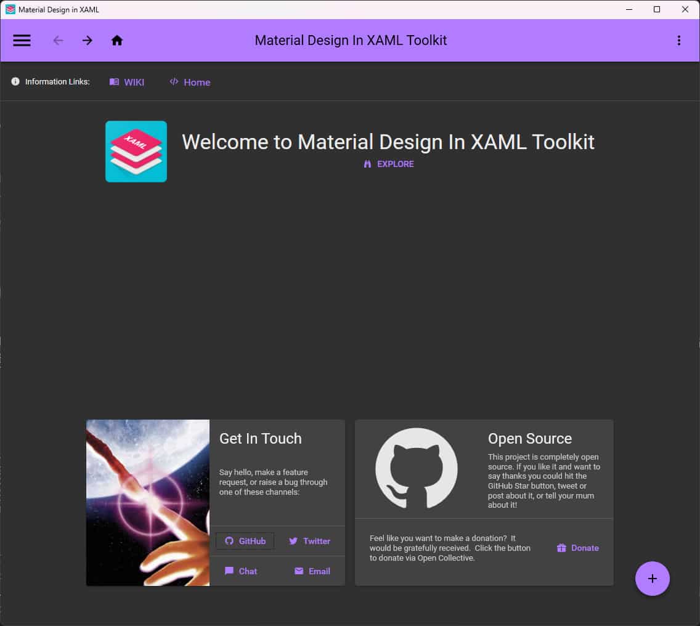Go forward with the right arrow

point(87,41)
